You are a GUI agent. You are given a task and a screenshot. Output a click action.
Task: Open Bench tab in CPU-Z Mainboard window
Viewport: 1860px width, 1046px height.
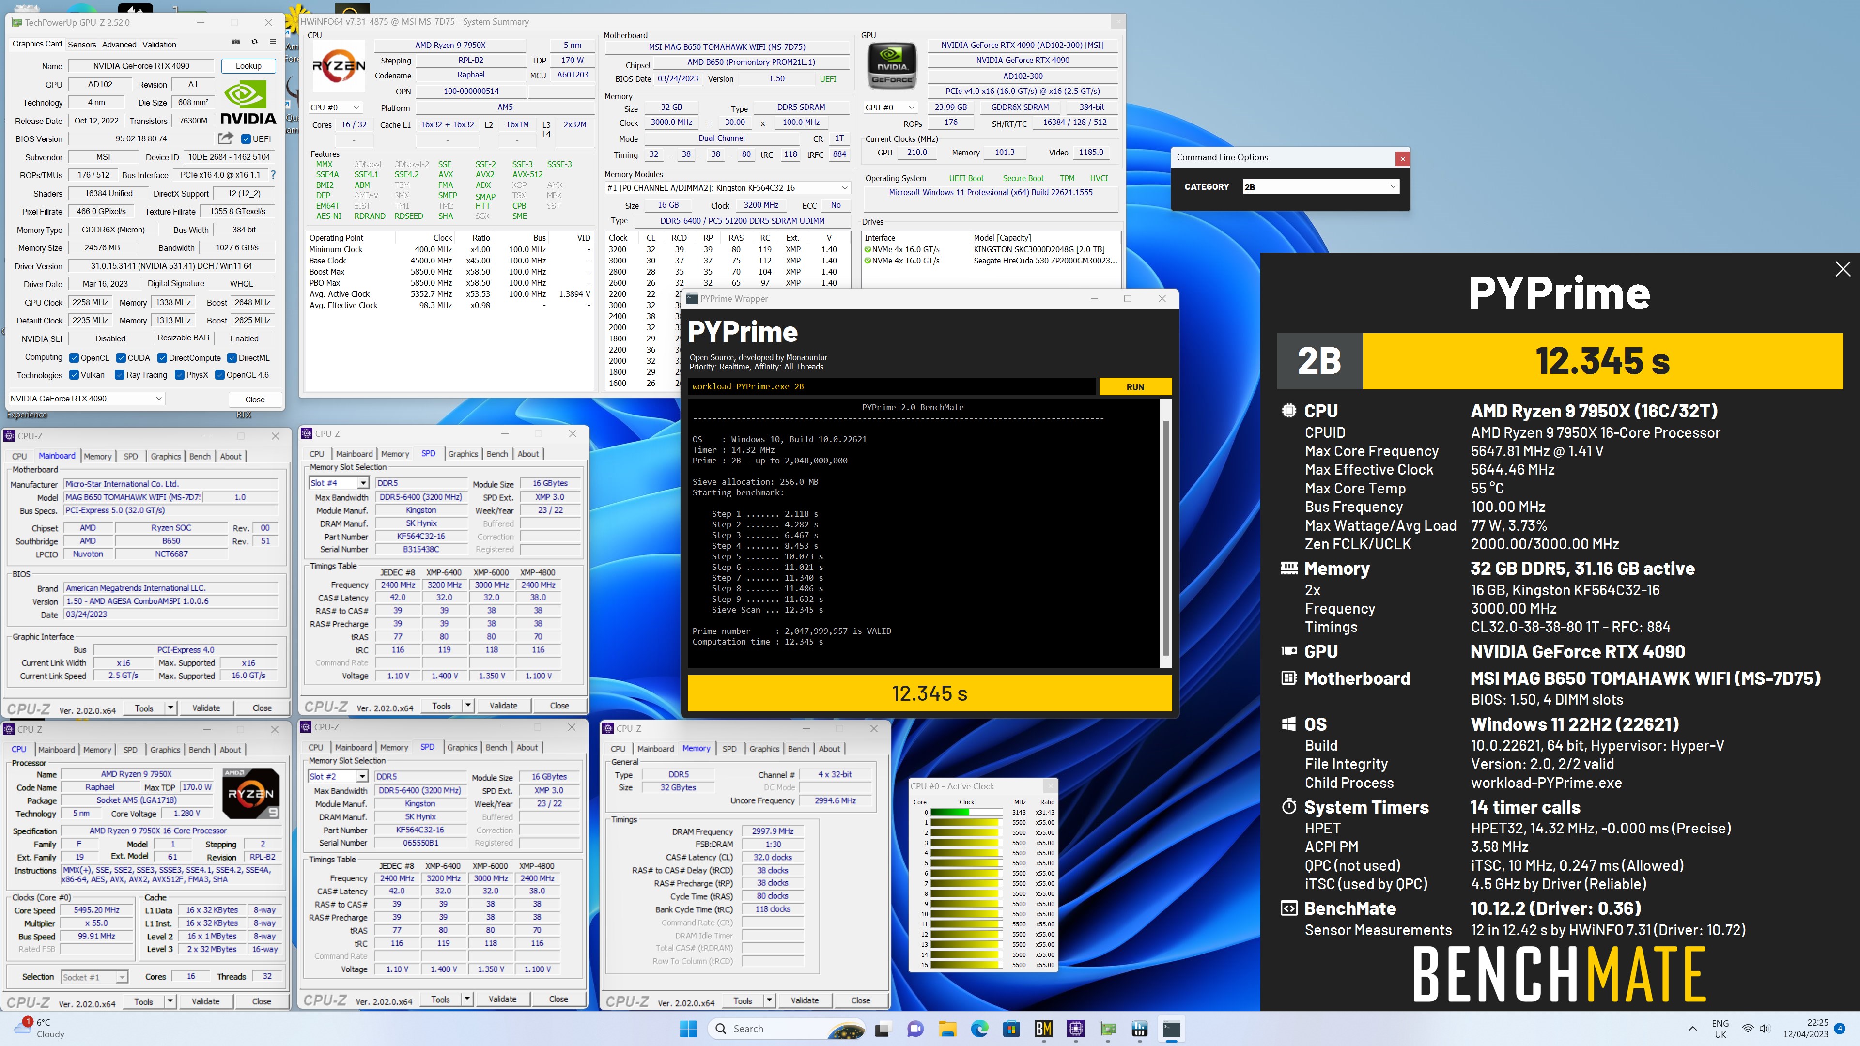pyautogui.click(x=200, y=456)
